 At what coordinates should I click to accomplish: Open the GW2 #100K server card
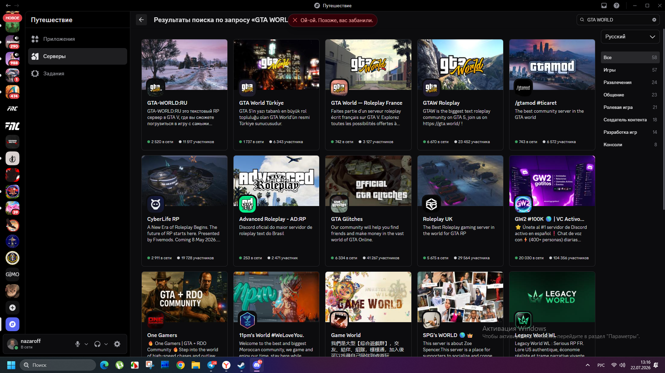tap(552, 211)
